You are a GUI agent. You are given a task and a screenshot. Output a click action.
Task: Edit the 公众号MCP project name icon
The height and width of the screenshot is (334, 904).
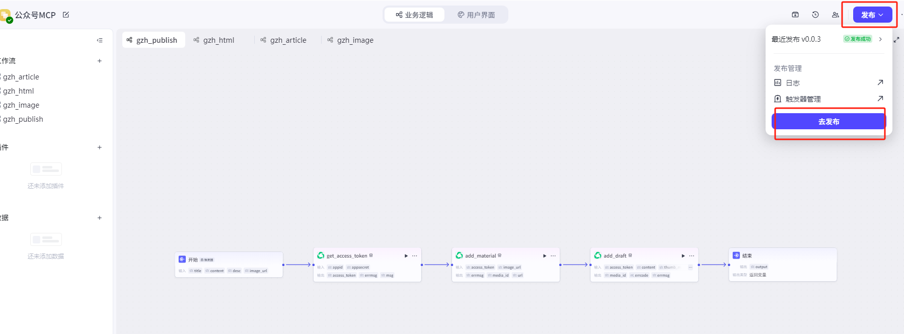[66, 15]
